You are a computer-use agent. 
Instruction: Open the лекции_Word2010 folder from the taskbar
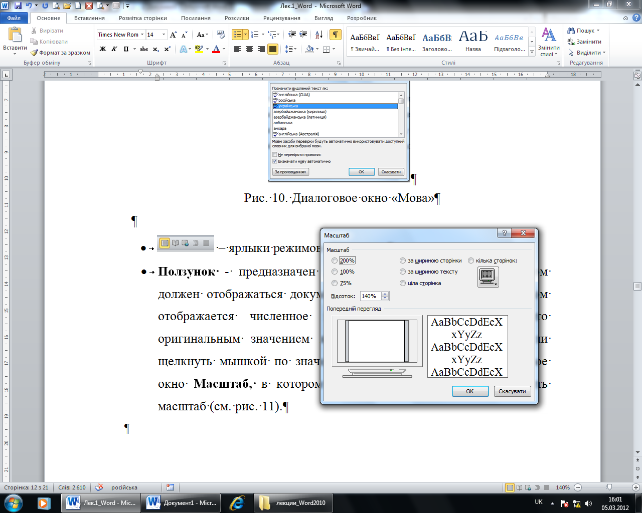(x=293, y=503)
